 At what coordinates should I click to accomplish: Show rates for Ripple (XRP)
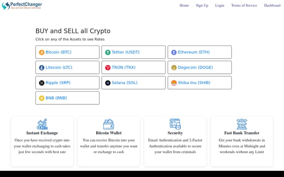pyautogui.click(x=67, y=83)
